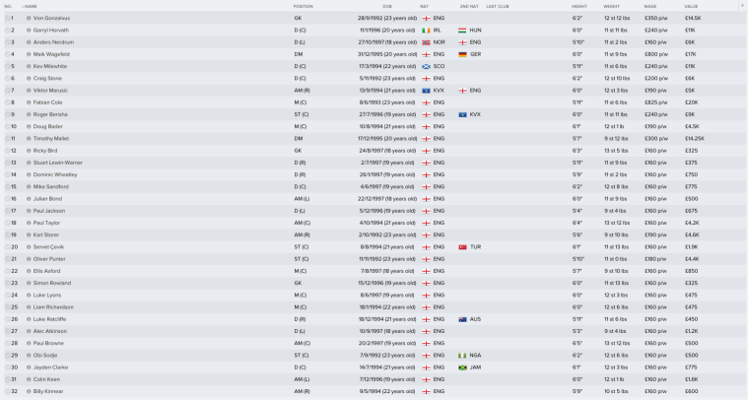Toggle selection circle for row 23
748x400 pixels.
(6, 283)
